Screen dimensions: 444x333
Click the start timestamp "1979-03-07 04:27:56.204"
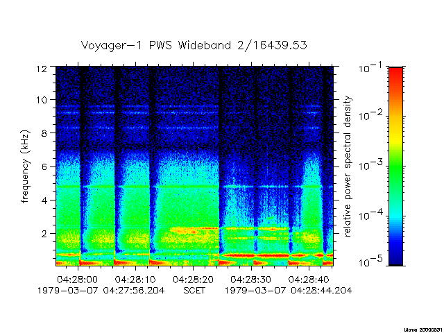tap(101, 291)
